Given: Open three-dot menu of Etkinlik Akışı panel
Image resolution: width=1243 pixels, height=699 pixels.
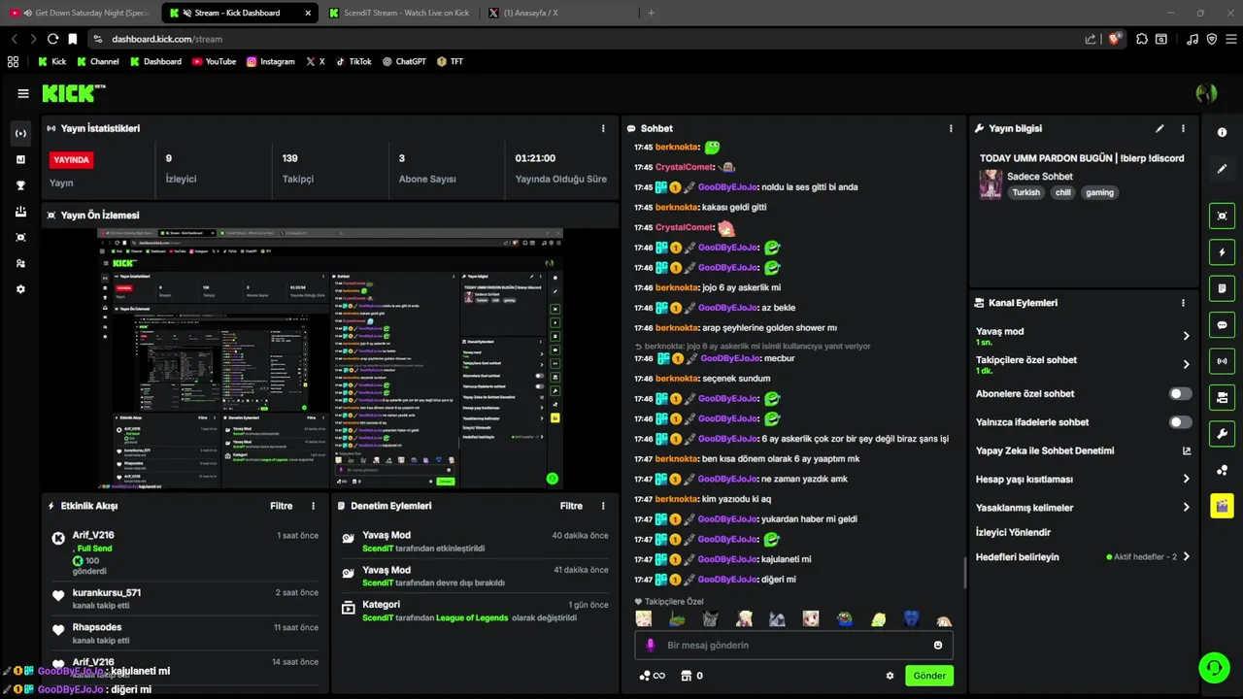Looking at the screenshot, I should point(313,506).
